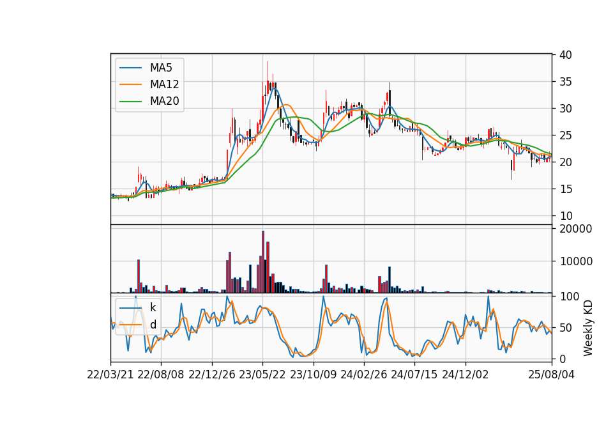Click the KD axis value 50

565,328
